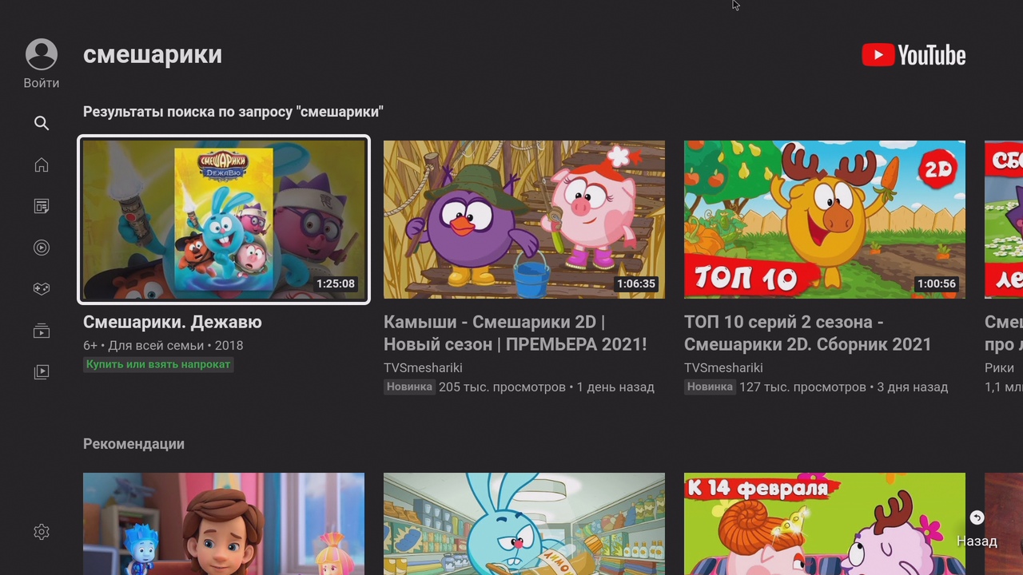Open Settings via the gear icon
The image size is (1023, 575).
[42, 532]
